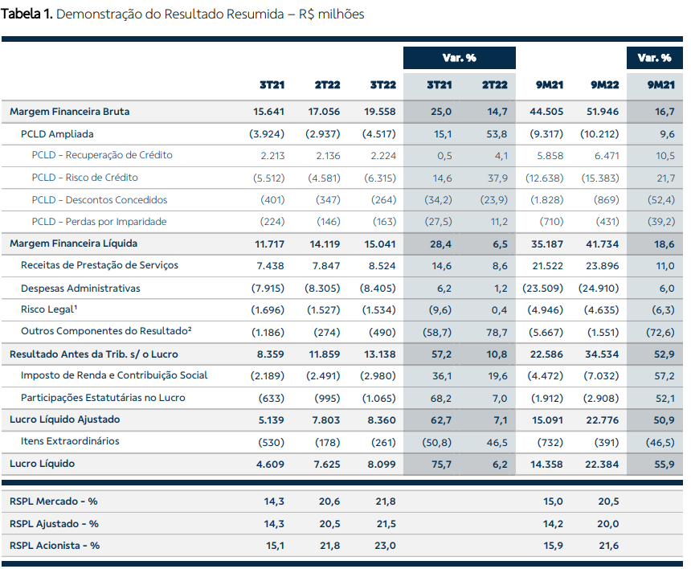Click the Lucro Líquido Ajustado row label
691x569 pixels.
[65, 420]
